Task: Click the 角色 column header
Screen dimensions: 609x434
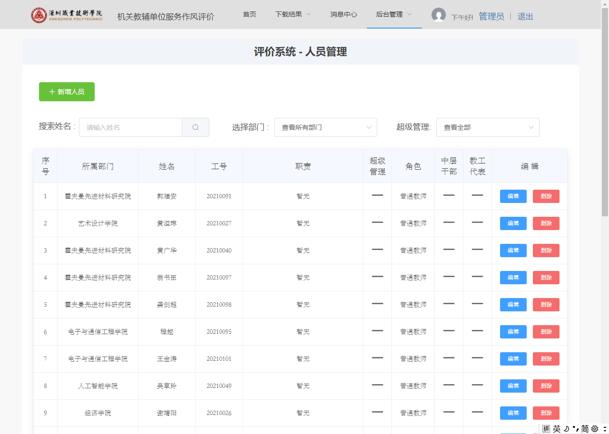Action: [x=413, y=166]
